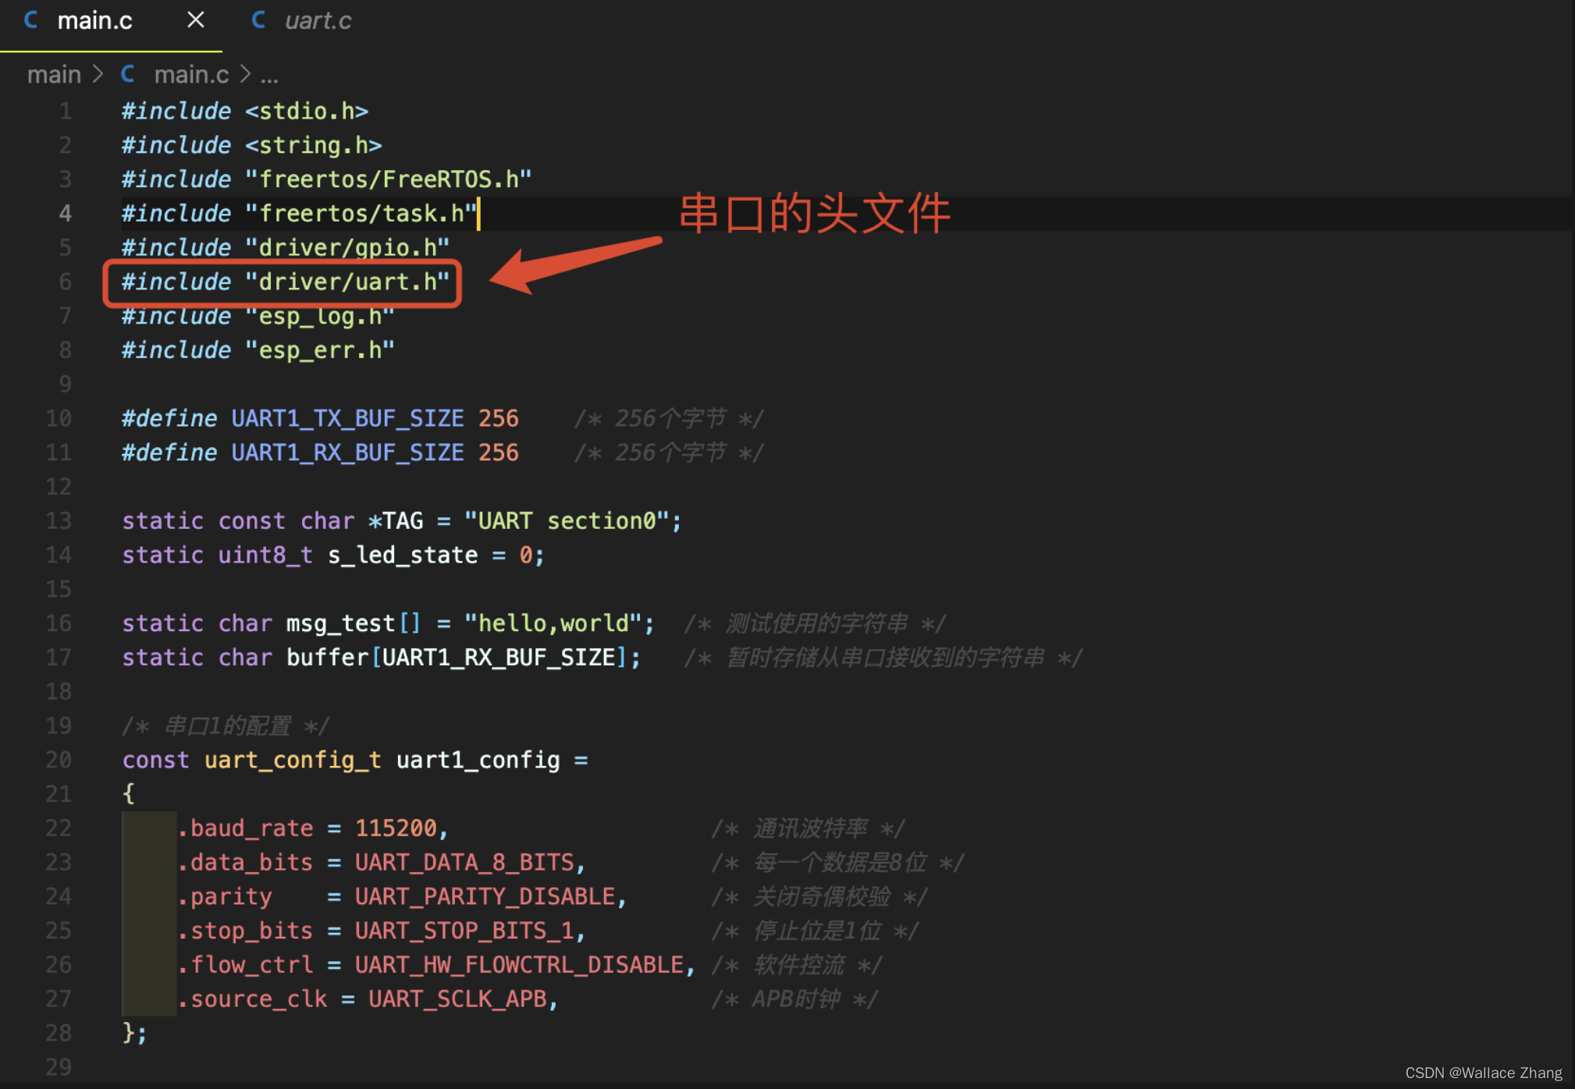
Task: Close the main.c tab
Action: (x=195, y=20)
